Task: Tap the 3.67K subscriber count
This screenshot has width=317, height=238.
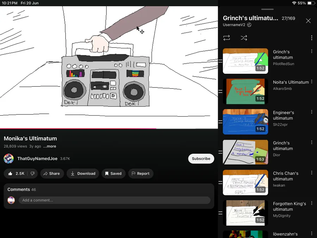Action: 65,159
